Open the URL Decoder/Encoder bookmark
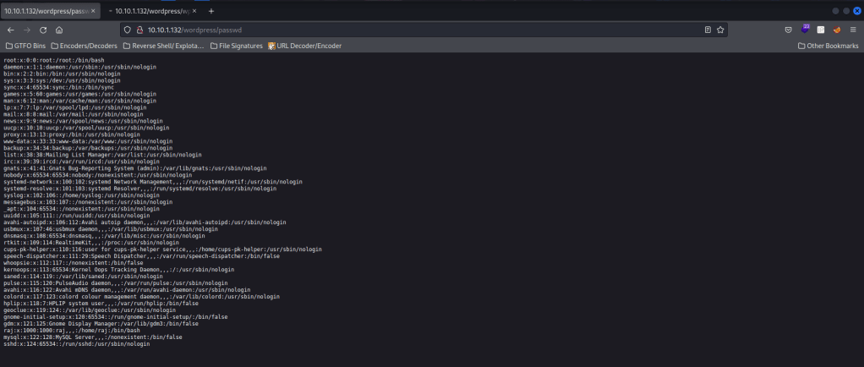The height and width of the screenshot is (367, 864). (304, 46)
